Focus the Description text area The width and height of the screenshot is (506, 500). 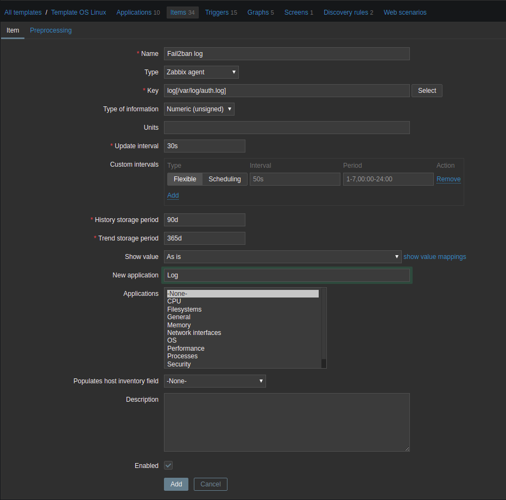pos(286,422)
